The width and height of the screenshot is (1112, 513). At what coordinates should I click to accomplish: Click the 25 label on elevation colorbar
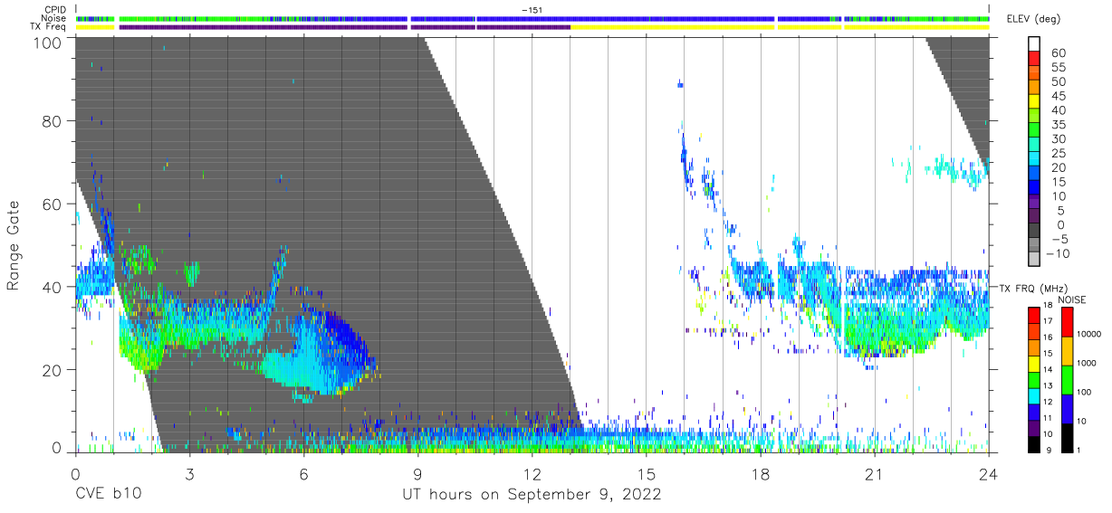coord(1059,153)
